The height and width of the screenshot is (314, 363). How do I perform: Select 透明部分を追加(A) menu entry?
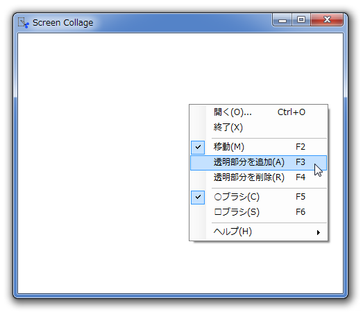pyautogui.click(x=258, y=163)
